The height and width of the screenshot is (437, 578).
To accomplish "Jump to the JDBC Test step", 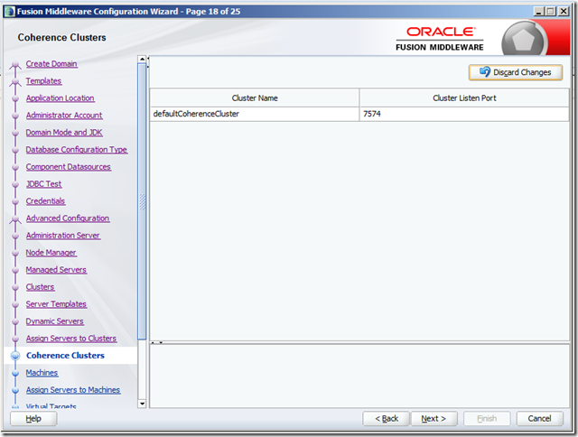I will click(x=44, y=184).
